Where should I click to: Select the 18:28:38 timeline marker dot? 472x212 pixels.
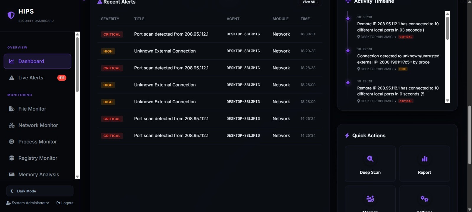[348, 83]
